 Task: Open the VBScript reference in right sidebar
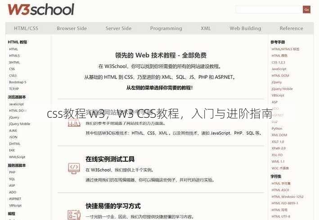(x=278, y=95)
